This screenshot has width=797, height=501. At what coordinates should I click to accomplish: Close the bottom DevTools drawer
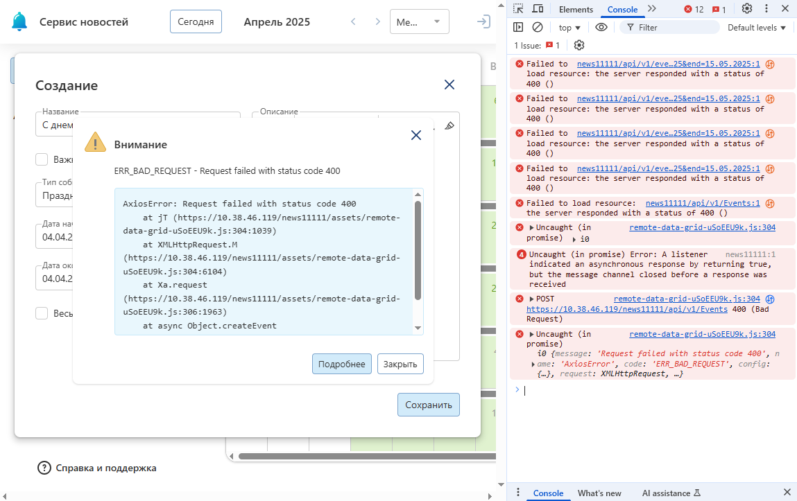click(x=787, y=493)
